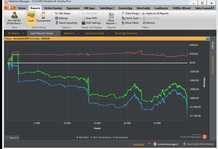
Task: Toggle Showdown legend series
Action: pyautogui.click(x=121, y=137)
